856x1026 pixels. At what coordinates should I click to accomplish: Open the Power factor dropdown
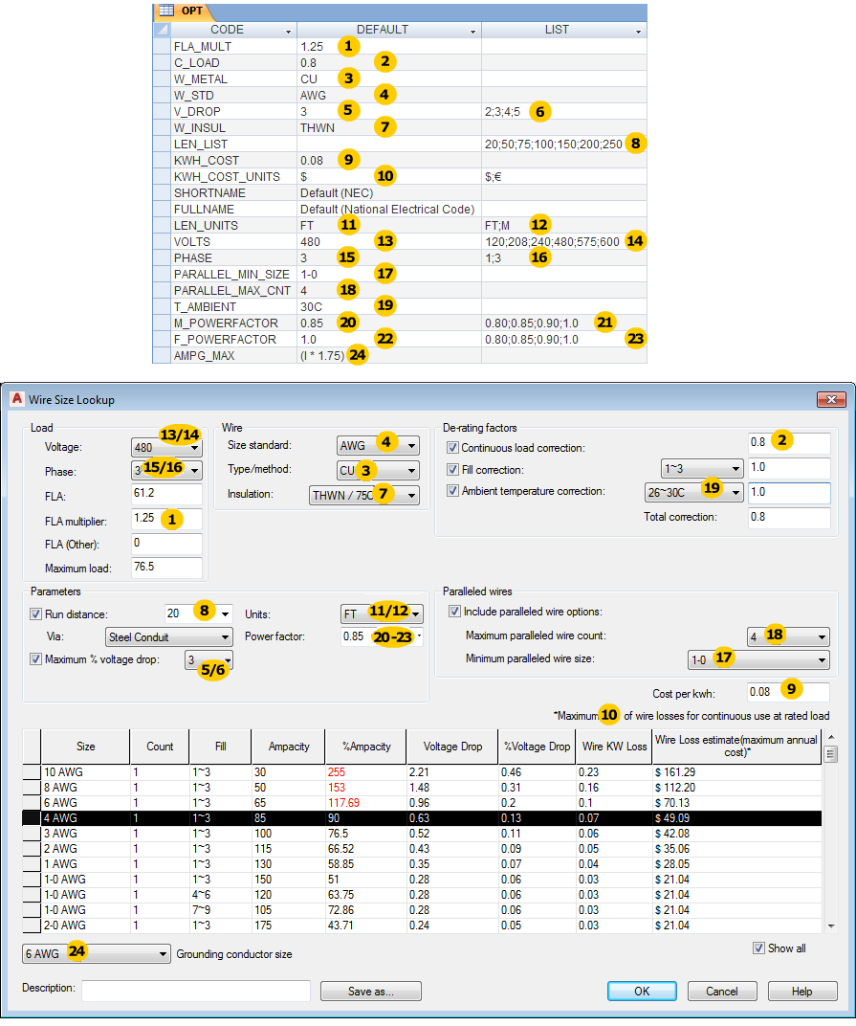(419, 636)
